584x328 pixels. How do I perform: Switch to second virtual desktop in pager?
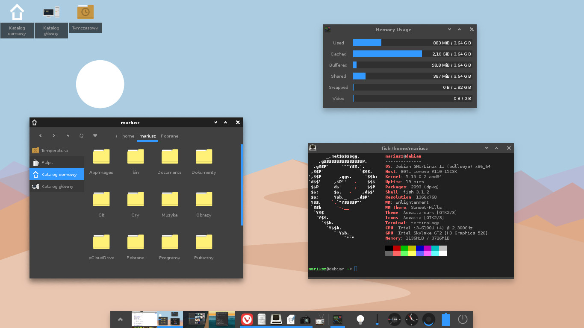pyautogui.click(x=170, y=319)
